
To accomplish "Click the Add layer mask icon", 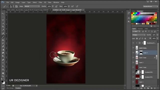I will tap(141, 88).
